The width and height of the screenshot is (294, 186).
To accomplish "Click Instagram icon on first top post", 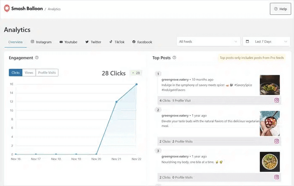I will [x=276, y=100].
